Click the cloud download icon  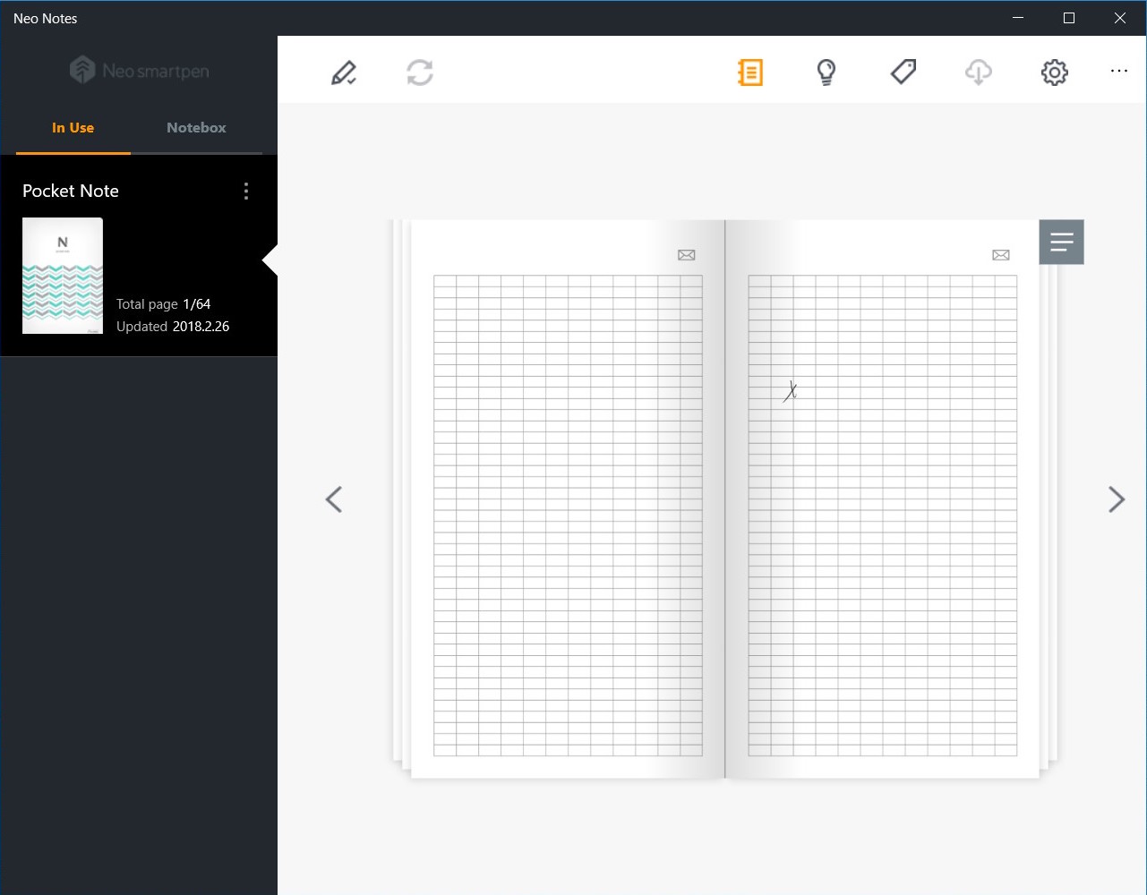pos(979,72)
